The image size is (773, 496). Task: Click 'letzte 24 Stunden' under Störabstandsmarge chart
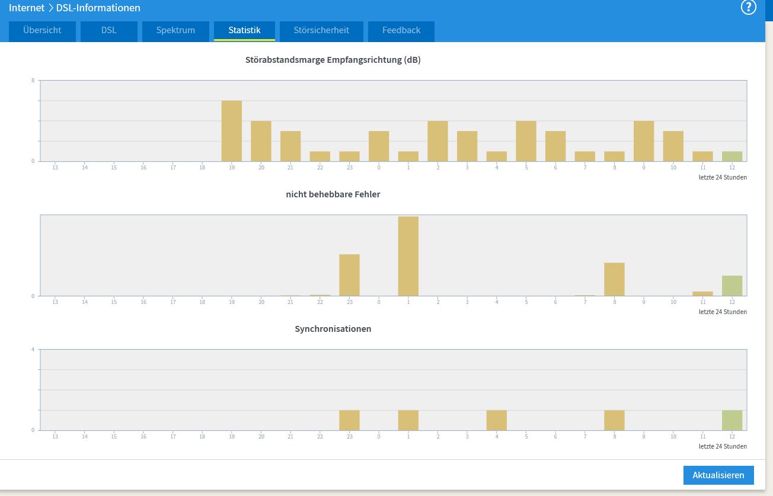pyautogui.click(x=723, y=177)
